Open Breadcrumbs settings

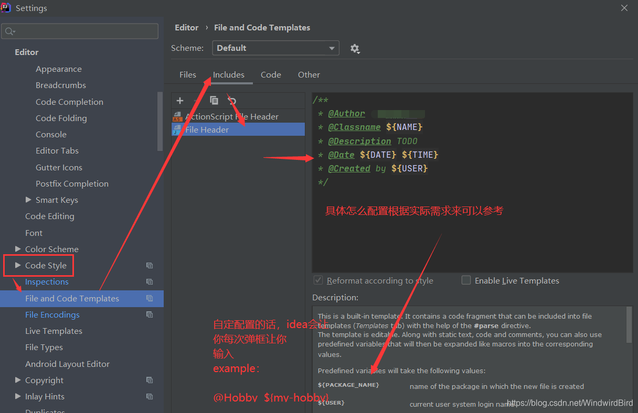coord(61,85)
